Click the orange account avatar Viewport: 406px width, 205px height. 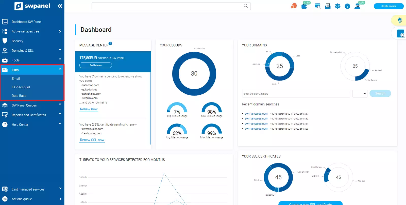(294, 6)
